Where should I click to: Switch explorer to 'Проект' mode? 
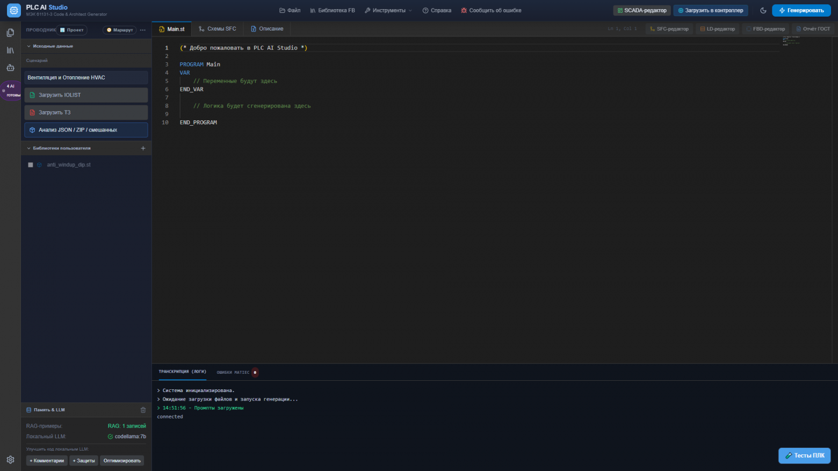(72, 30)
